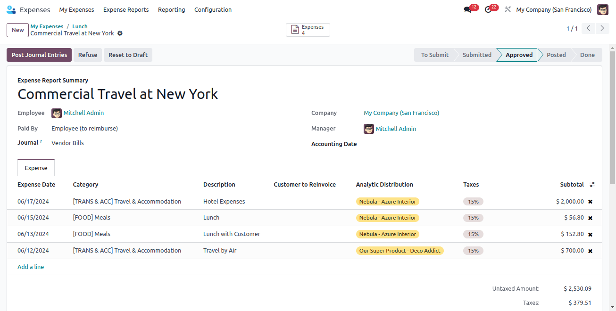Open Mitchell Admin manager link
Viewport: 616px width, 311px height.
click(396, 129)
